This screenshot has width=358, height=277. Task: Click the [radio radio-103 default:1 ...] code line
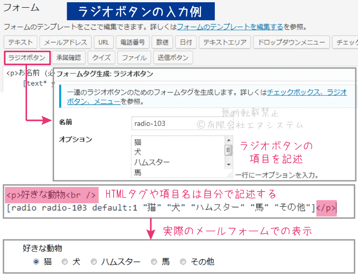161,208
